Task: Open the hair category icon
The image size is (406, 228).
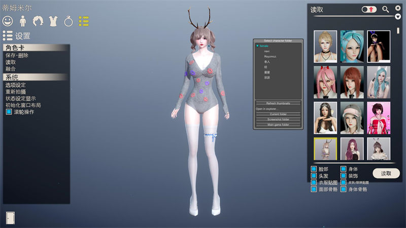Action: tap(38, 21)
